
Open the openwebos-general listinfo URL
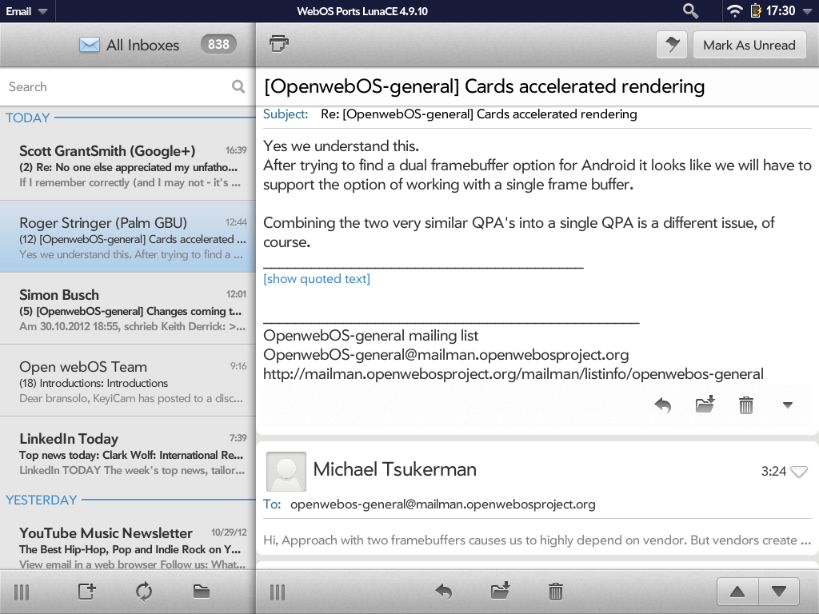pos(513,374)
